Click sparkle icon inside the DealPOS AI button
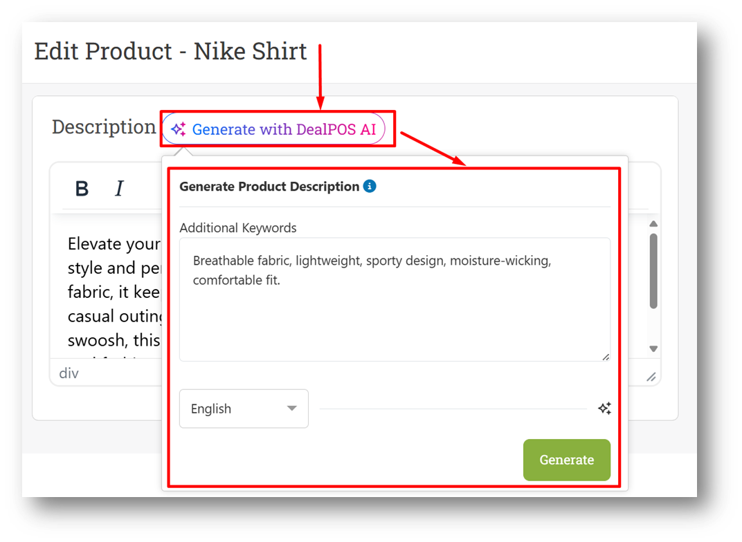The height and width of the screenshot is (542, 742). 179,129
